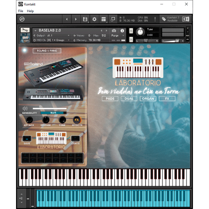Shift keyboard octave up with up arrow
Viewport: 209px width, 209px height.
click(x=22, y=194)
